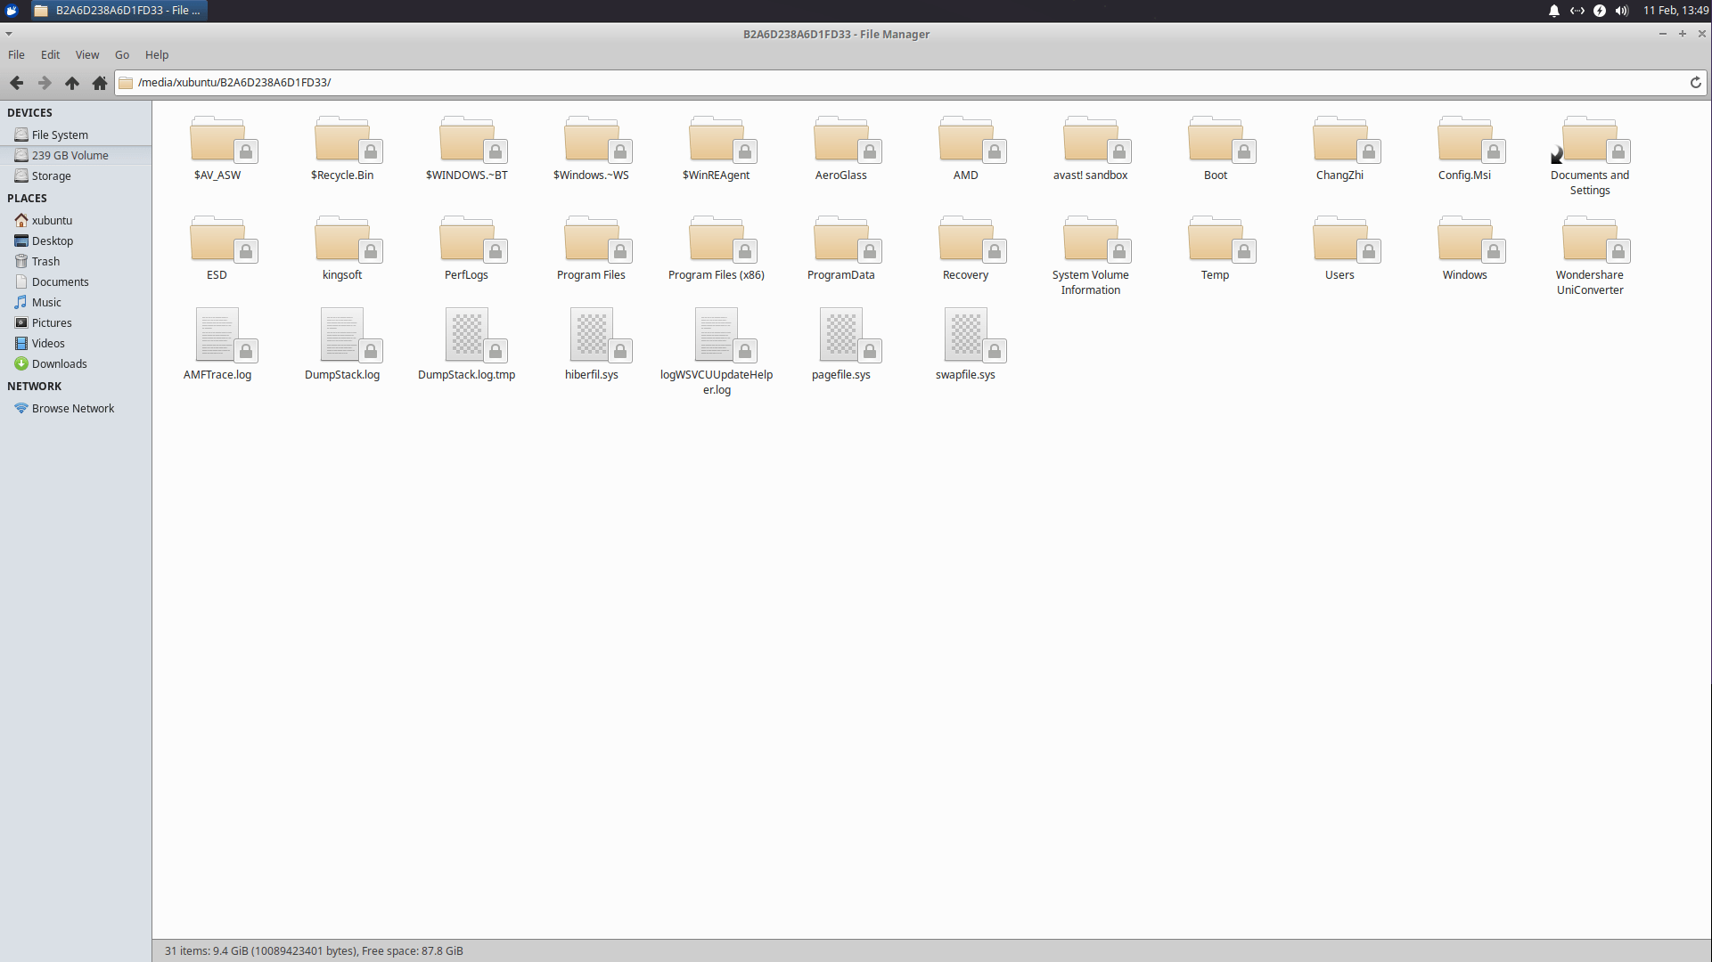Open home folder via the house icon
The height and width of the screenshot is (962, 1712).
click(100, 83)
